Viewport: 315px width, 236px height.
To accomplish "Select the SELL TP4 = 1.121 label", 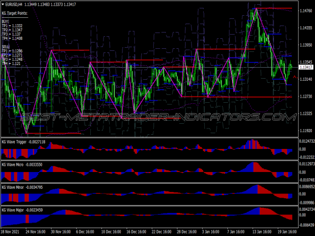I will click(11, 63).
